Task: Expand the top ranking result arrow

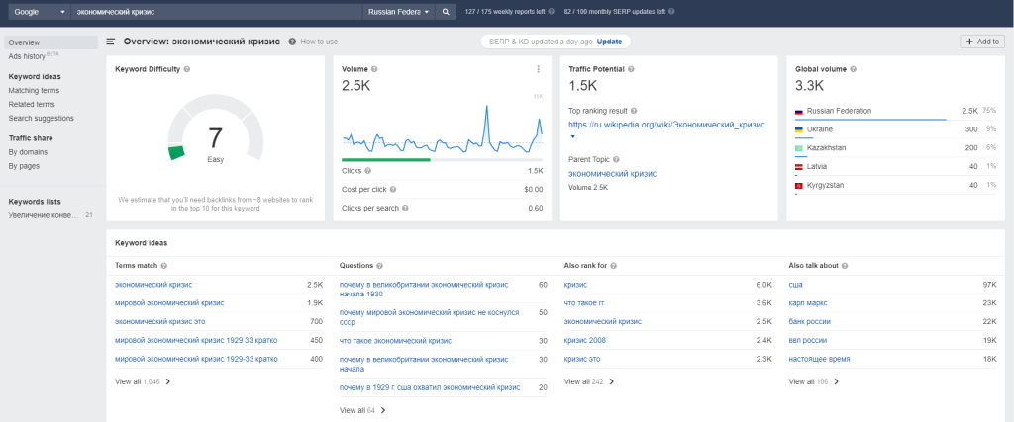Action: (x=571, y=136)
